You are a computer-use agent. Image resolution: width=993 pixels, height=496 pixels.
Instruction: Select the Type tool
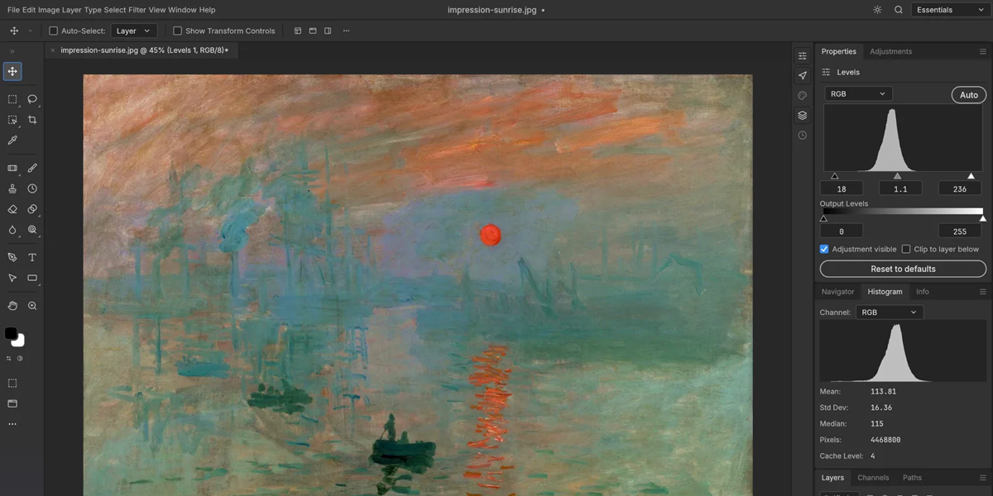(32, 257)
